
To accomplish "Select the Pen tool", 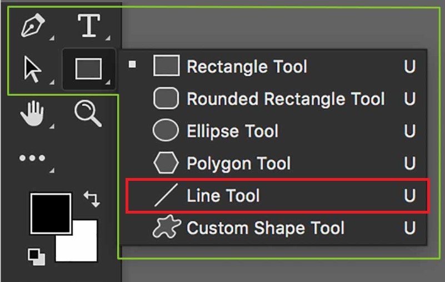I will (x=33, y=26).
